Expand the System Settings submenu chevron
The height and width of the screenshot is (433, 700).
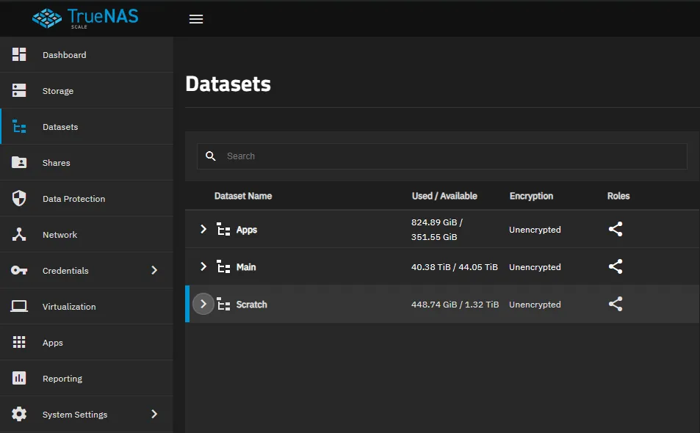click(154, 414)
